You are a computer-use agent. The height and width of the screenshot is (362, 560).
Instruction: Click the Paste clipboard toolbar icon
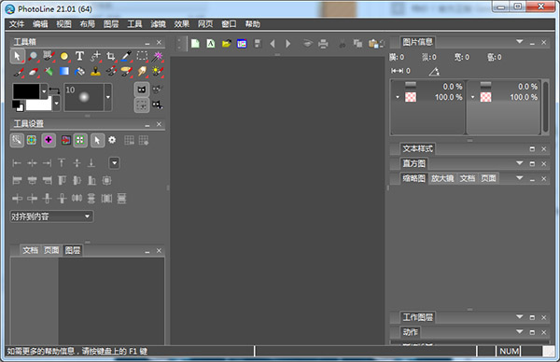(x=373, y=44)
